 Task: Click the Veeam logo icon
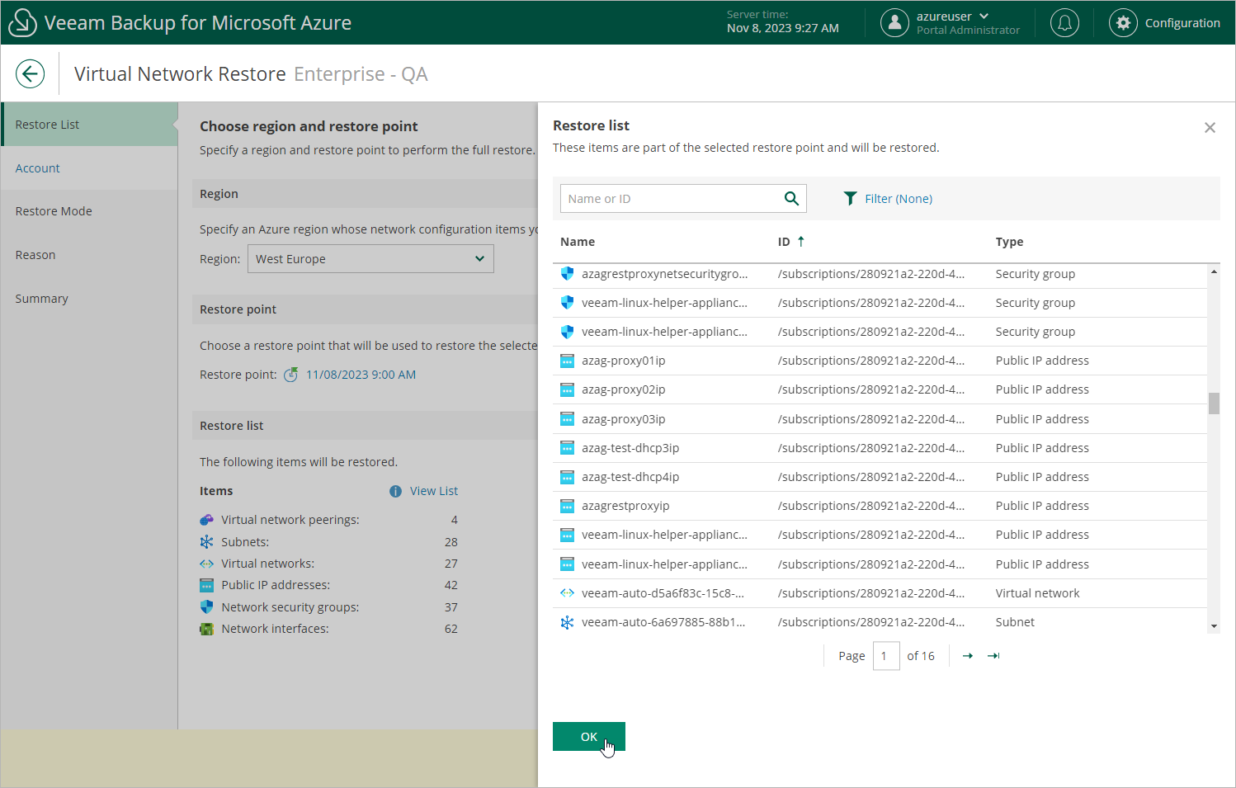(22, 22)
